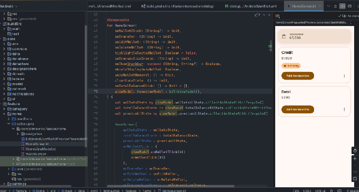Switch to build.gradle.kts editor tab

click(x=178, y=6)
